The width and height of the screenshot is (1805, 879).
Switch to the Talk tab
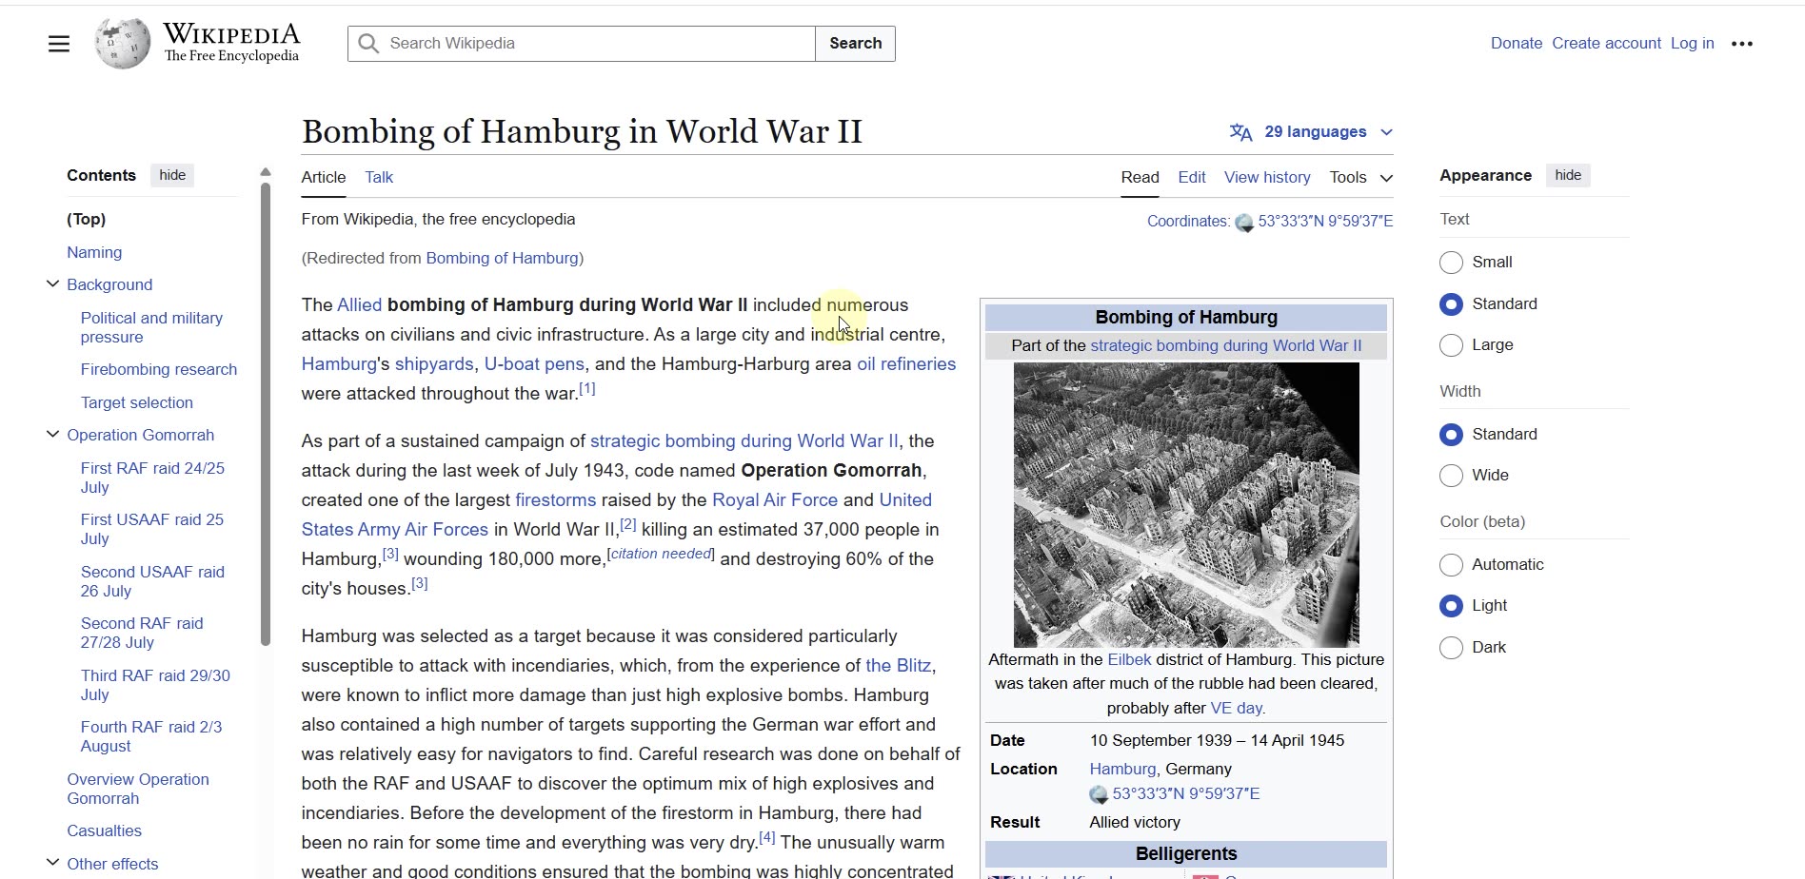[379, 178]
